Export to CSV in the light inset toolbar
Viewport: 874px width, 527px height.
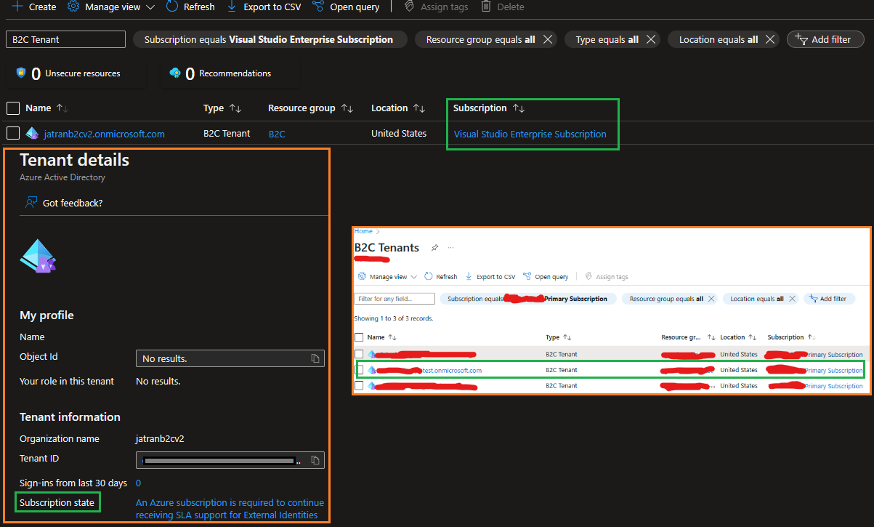coord(490,277)
